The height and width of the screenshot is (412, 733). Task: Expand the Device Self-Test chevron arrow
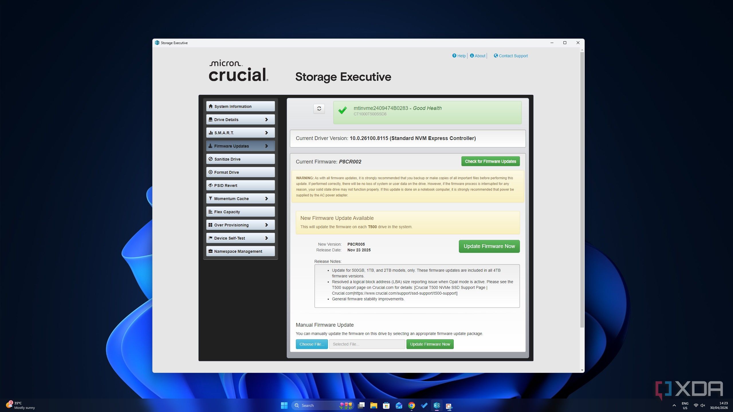[x=266, y=238]
